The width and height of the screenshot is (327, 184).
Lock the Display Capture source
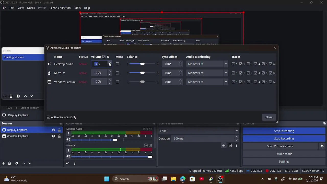pos(59,130)
